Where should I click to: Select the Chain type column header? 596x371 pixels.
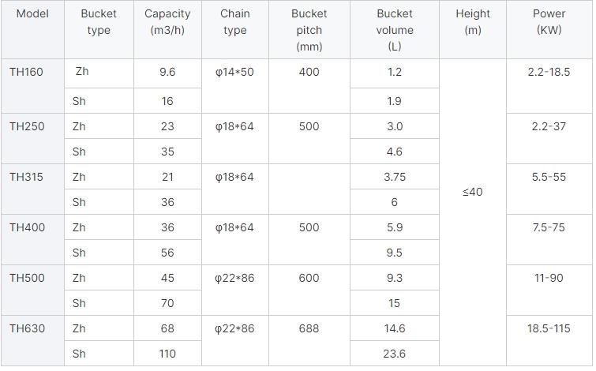click(x=234, y=22)
